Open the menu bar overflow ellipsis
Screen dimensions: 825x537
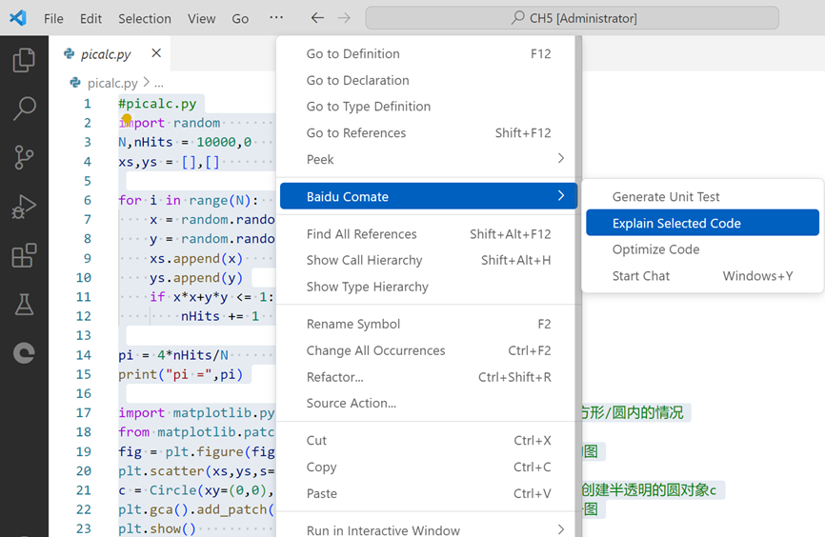point(276,17)
